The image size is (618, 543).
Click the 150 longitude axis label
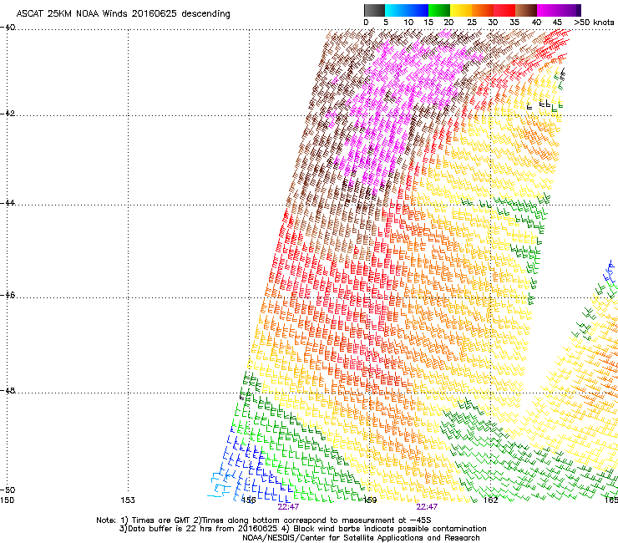click(7, 500)
